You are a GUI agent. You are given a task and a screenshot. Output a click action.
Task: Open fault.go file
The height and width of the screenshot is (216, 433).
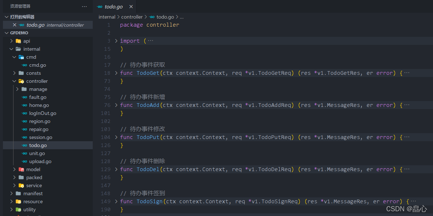(38, 97)
